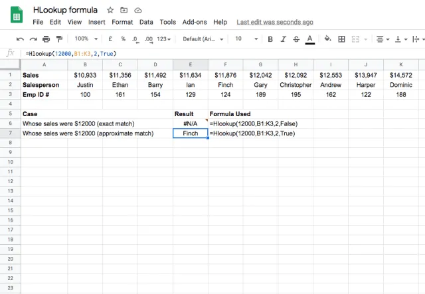
Task: Click the move to folder icon
Action: click(x=124, y=11)
